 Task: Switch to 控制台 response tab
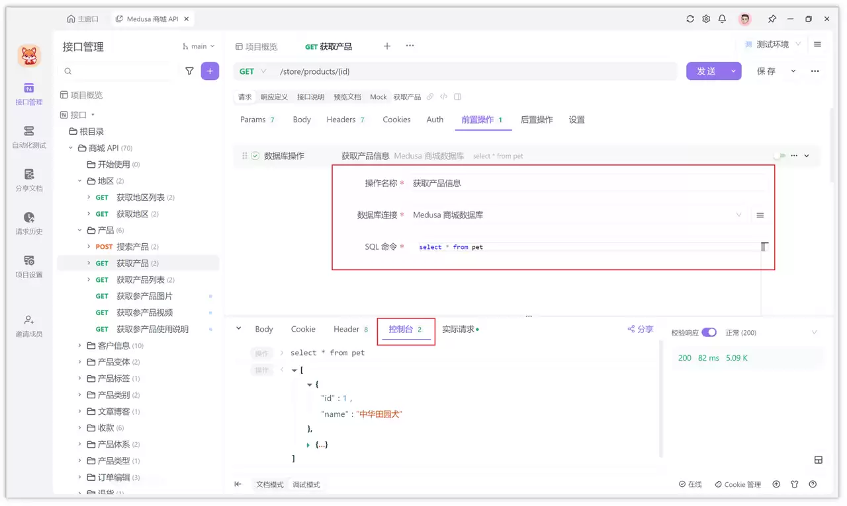tap(406, 329)
